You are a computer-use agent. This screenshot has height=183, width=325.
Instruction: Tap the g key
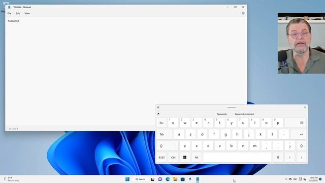[225, 134]
